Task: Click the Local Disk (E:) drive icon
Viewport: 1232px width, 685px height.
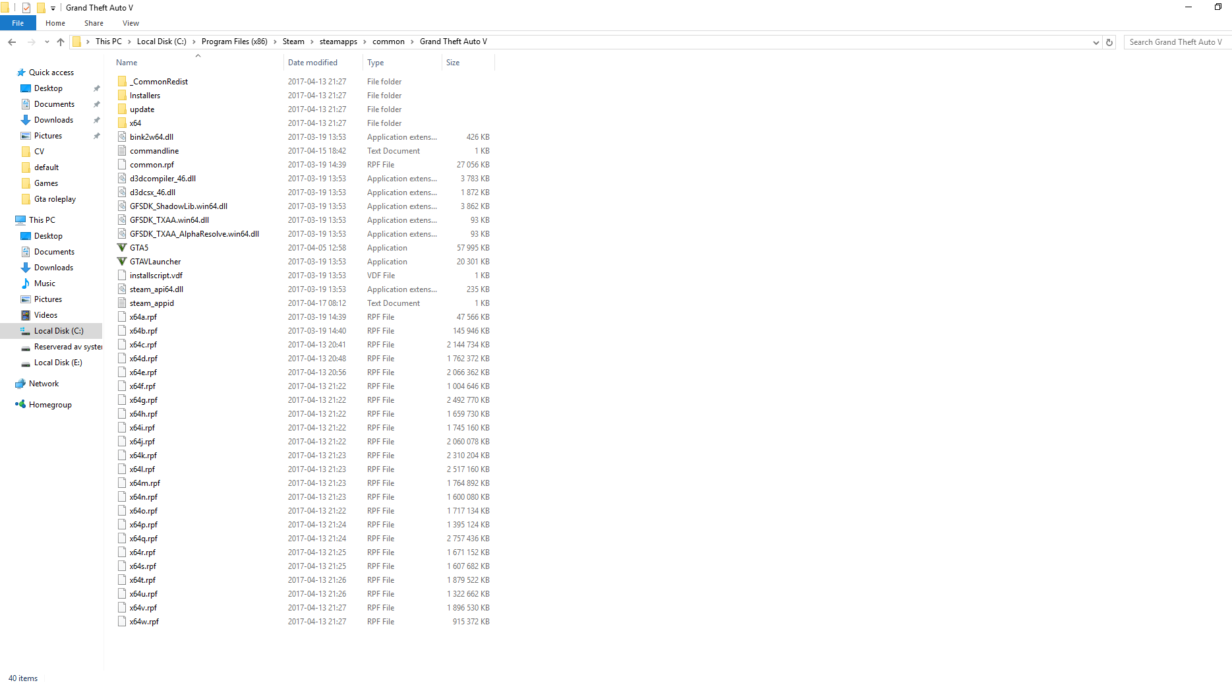Action: pos(26,363)
